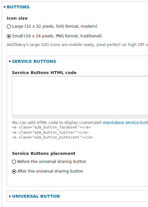This screenshot has height=207, width=148.
Task: Choose Before the universal sharing button
Action: click(x=14, y=162)
